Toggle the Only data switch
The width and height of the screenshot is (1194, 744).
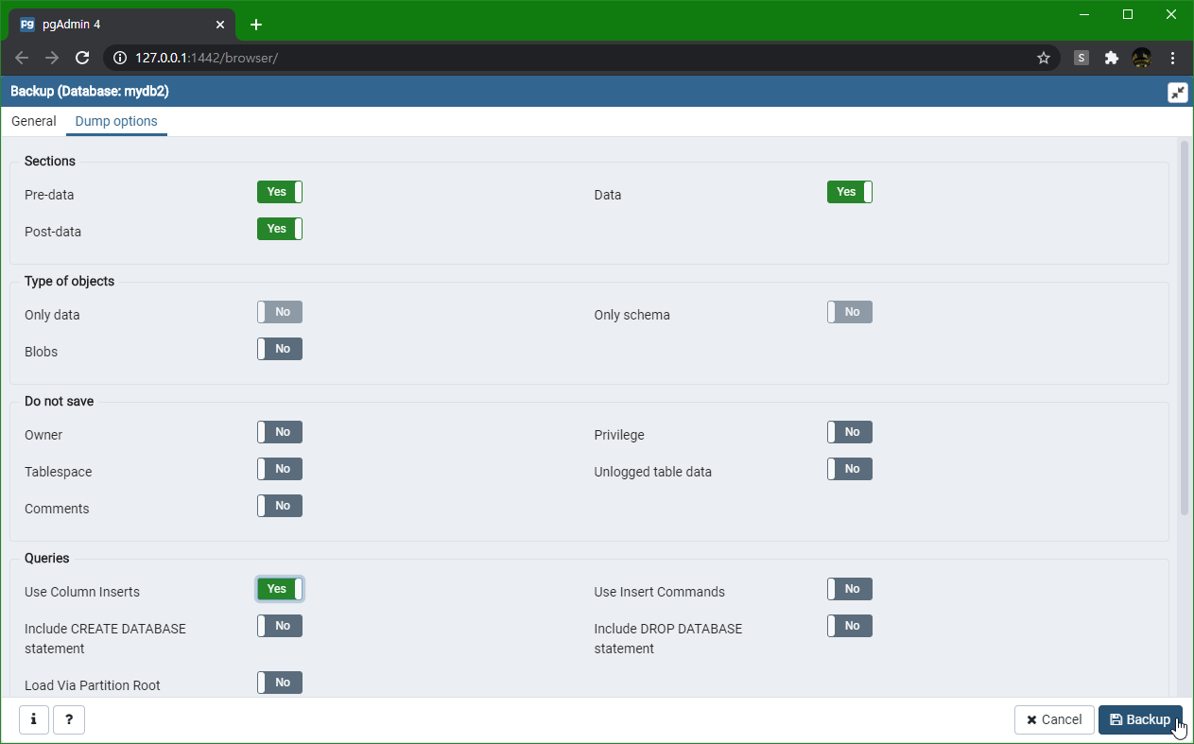280,312
